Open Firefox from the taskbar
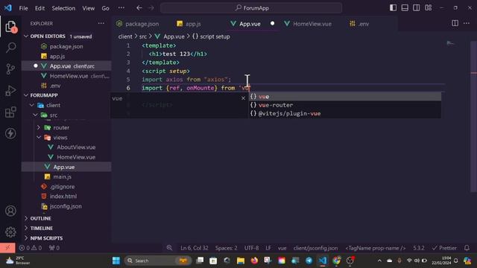The height and width of the screenshot is (268, 477). (254, 261)
